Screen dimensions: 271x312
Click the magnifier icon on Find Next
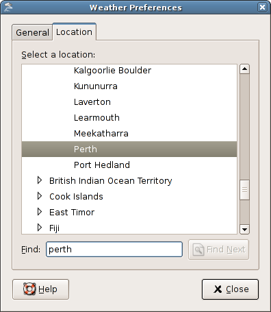[198, 250]
